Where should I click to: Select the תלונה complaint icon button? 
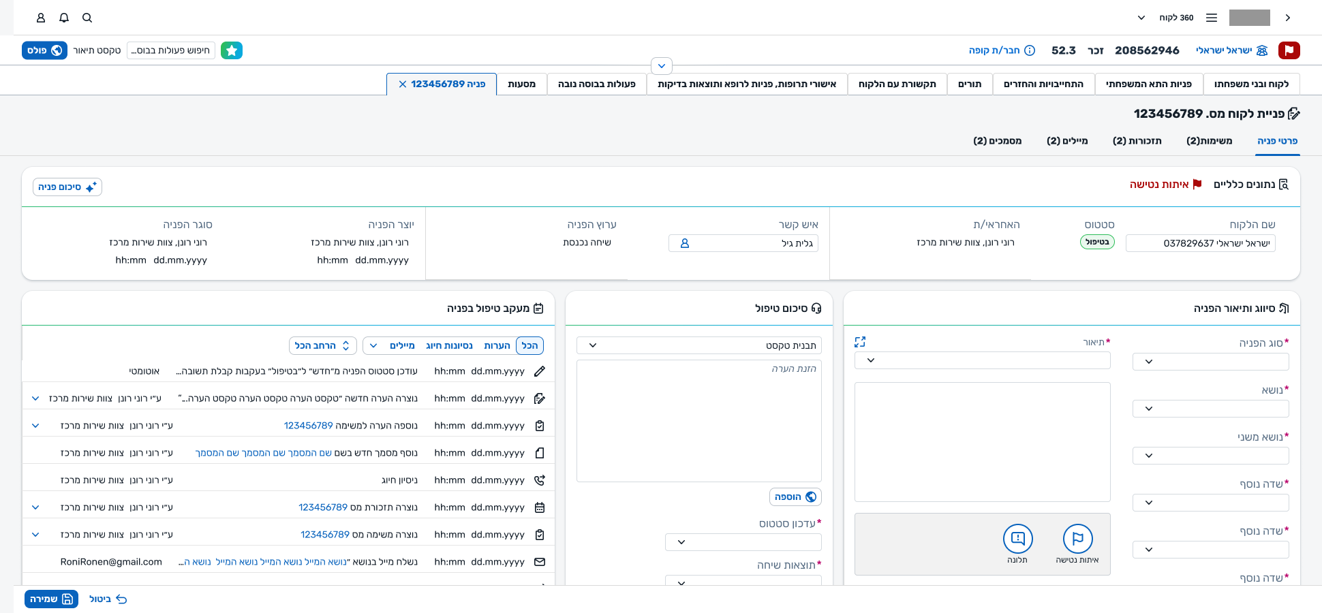(x=1017, y=539)
